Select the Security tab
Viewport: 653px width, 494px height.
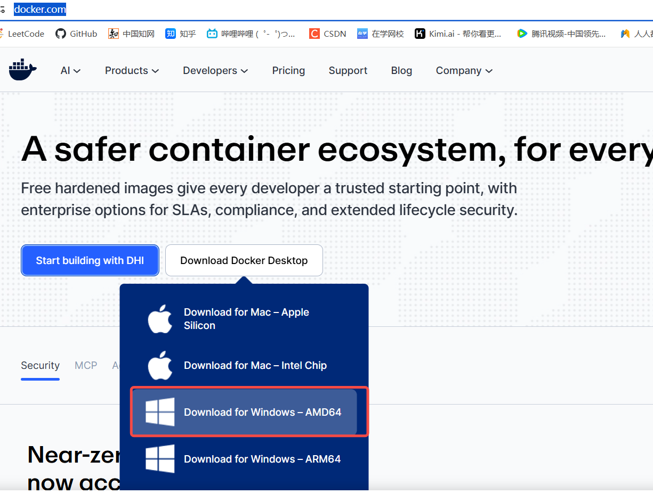40,365
